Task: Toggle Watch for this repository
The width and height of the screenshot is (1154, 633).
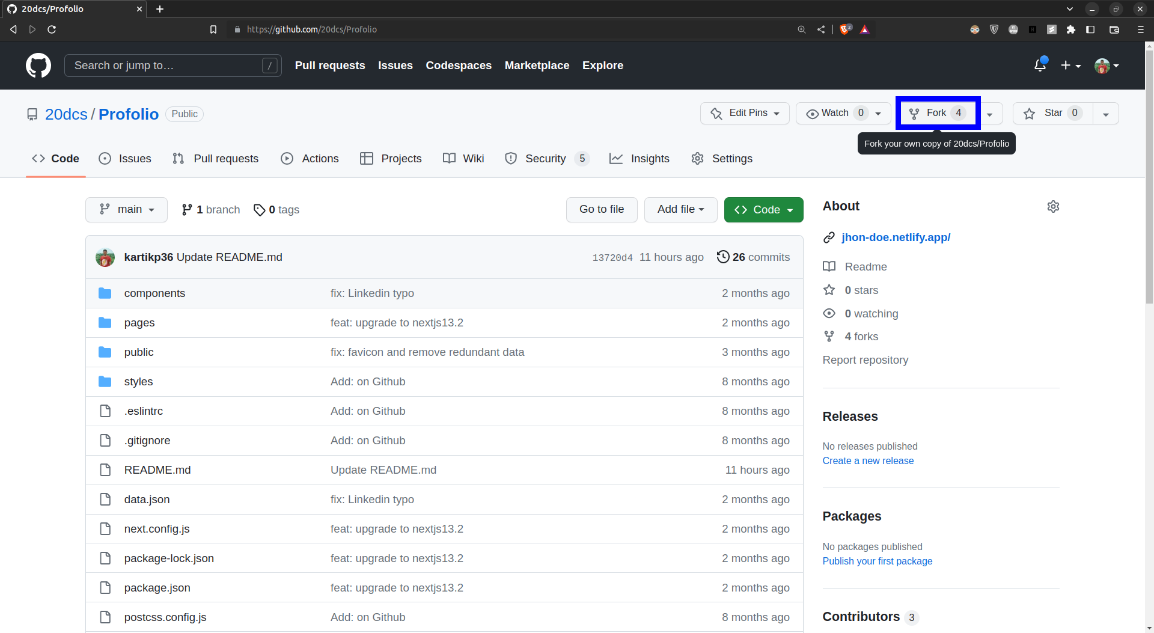Action: [x=834, y=113]
